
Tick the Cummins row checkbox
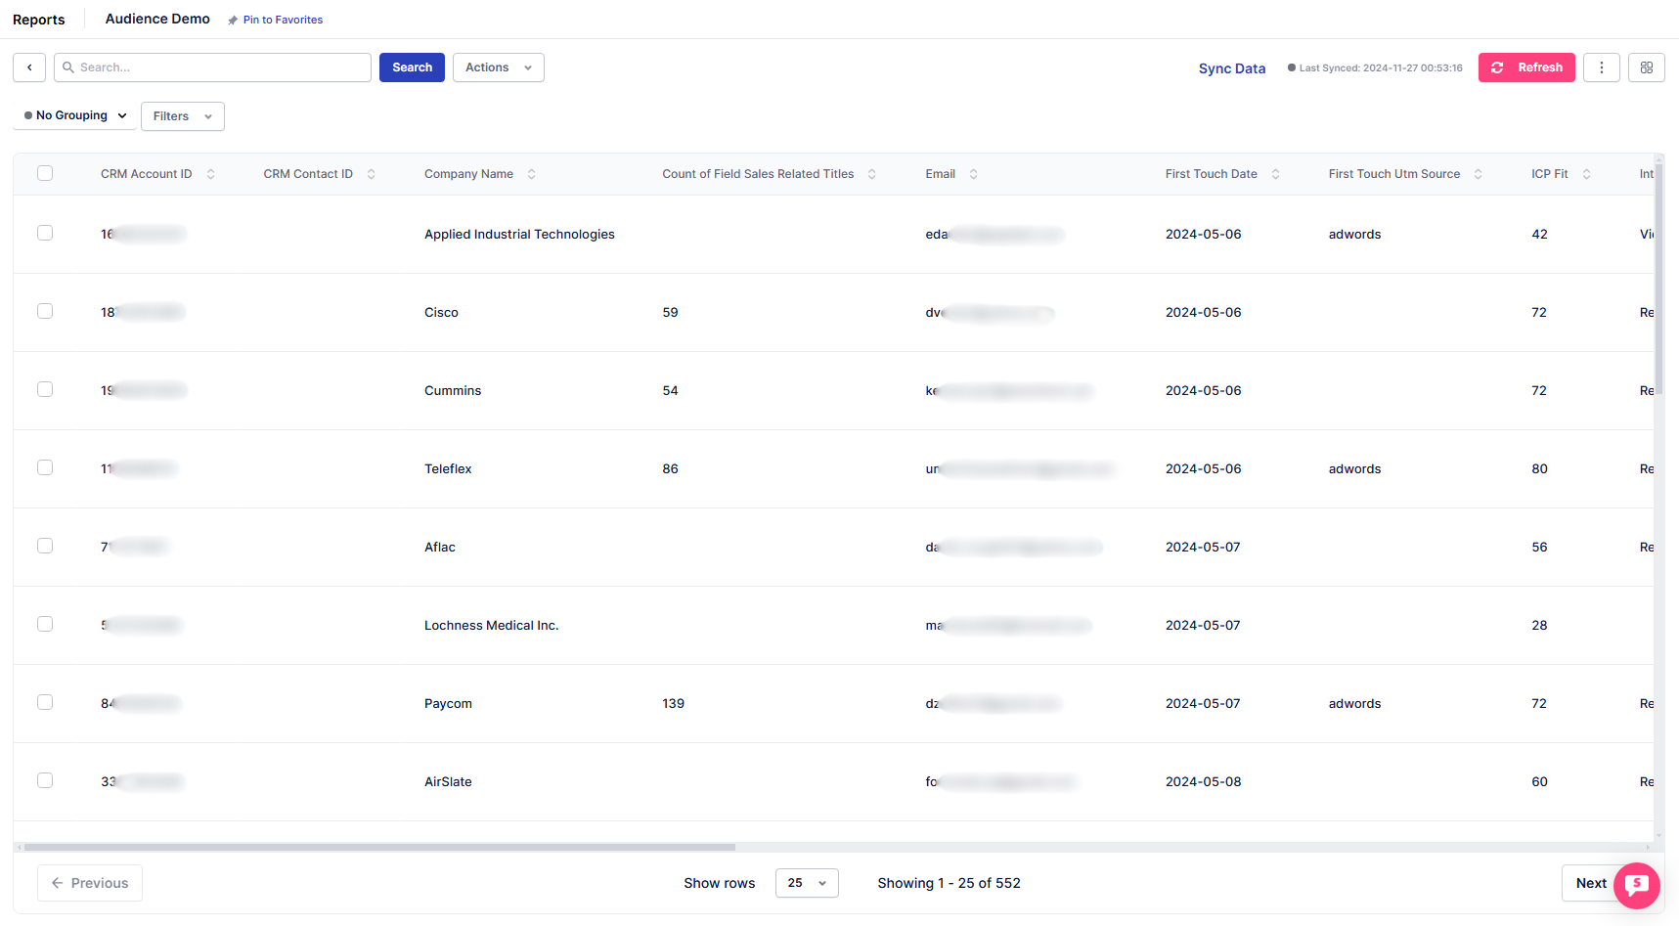pos(45,389)
